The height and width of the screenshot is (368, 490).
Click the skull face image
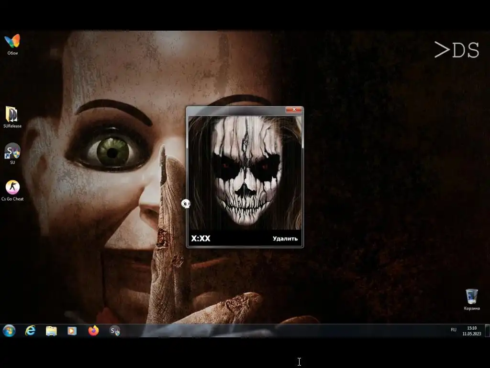245,172
